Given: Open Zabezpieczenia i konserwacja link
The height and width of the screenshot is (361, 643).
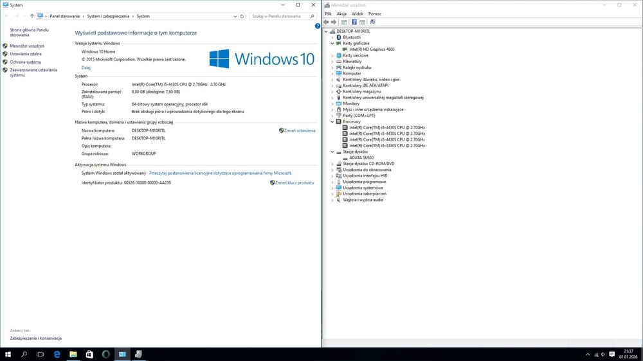Looking at the screenshot, I should [35, 339].
